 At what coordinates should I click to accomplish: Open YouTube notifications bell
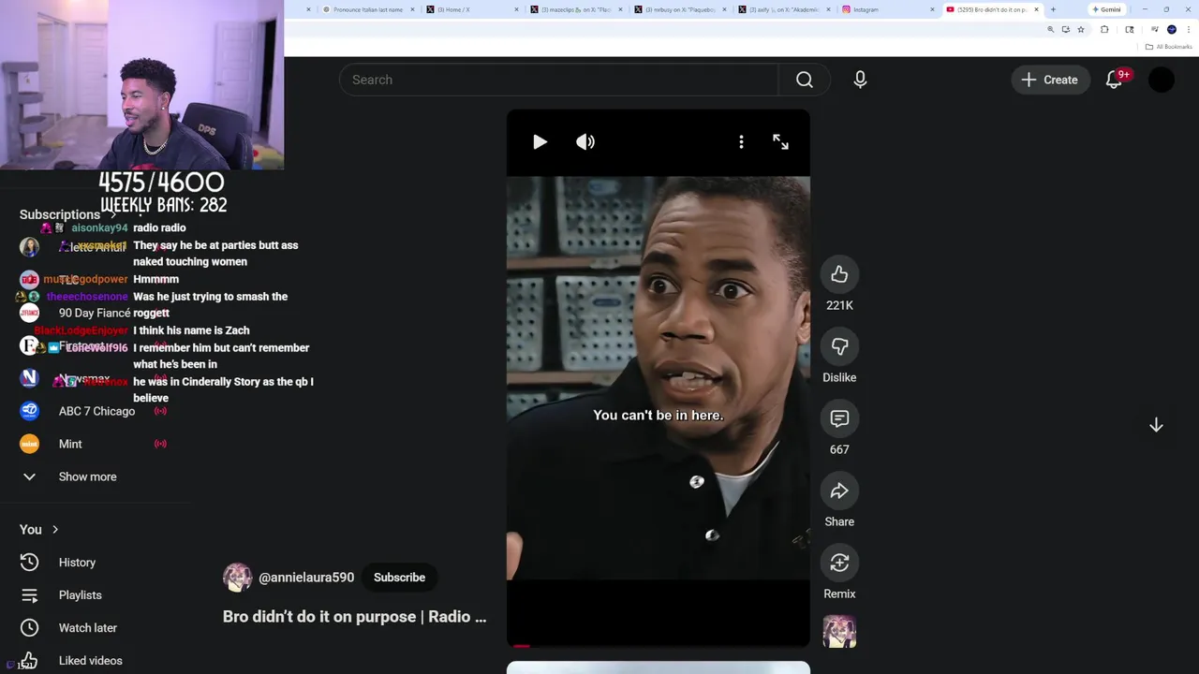[1114, 80]
